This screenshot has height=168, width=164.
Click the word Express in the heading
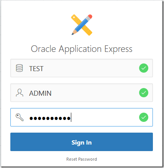point(118,49)
